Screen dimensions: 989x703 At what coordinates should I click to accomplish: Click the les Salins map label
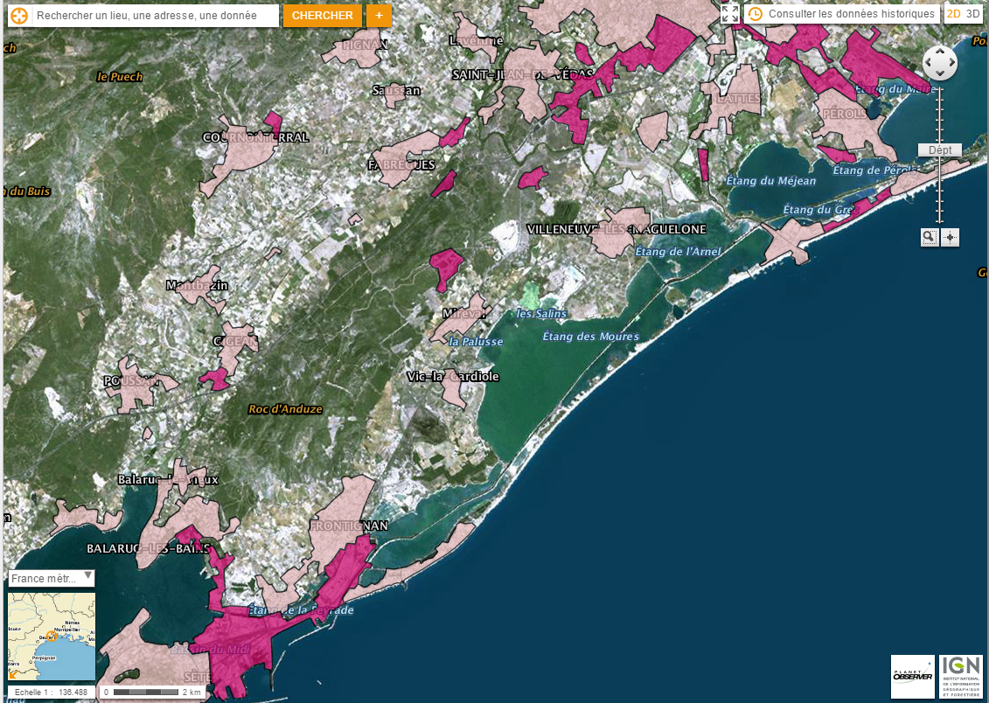click(x=541, y=313)
